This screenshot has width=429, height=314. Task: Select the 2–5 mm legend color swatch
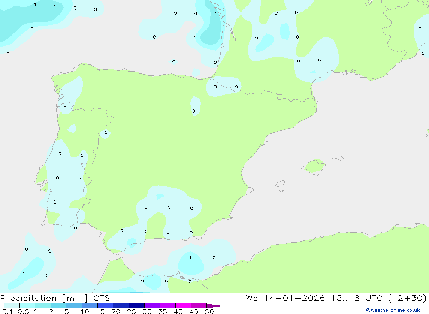(x=58, y=305)
